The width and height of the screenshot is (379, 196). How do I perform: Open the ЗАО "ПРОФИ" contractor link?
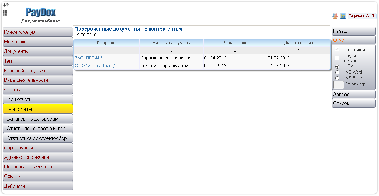(89, 58)
